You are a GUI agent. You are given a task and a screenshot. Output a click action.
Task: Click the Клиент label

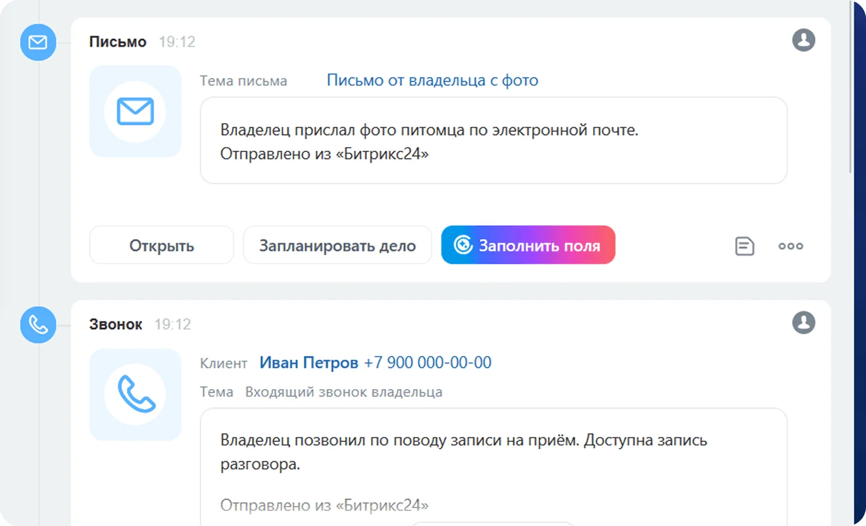coord(224,363)
